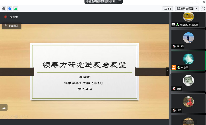Click the muted microphone icon beside 樊越
The height and width of the screenshot is (125, 206).
(x=174, y=89)
